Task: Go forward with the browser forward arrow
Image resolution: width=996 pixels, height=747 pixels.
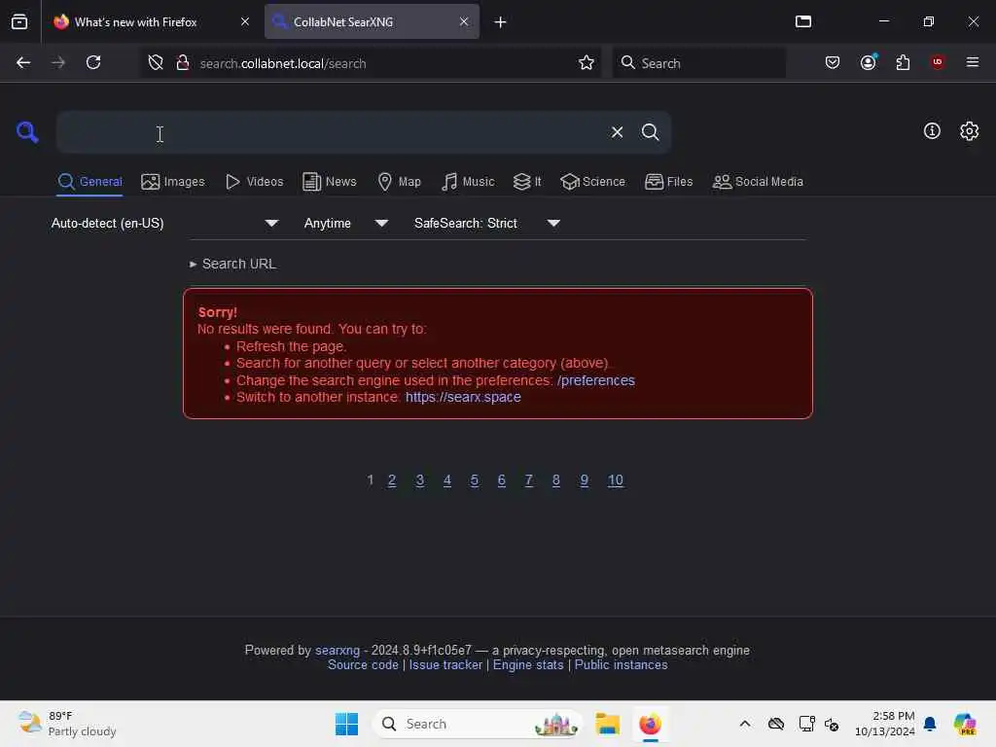Action: [x=58, y=63]
